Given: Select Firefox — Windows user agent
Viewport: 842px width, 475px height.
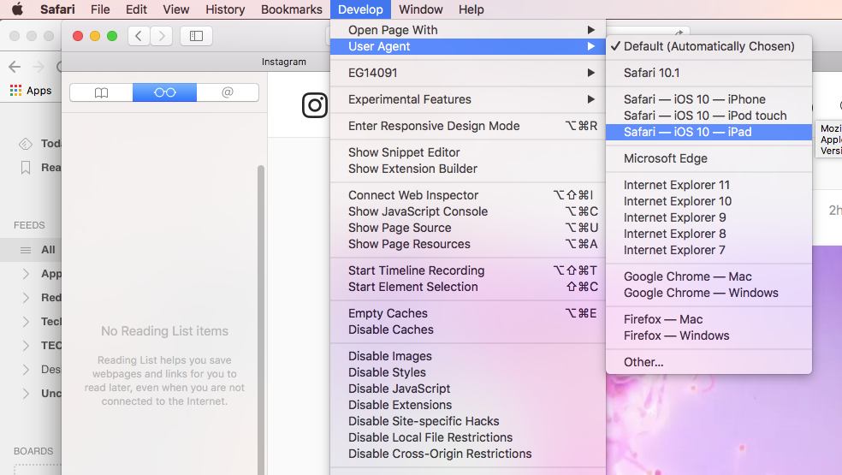Looking at the screenshot, I should click(x=709, y=335).
